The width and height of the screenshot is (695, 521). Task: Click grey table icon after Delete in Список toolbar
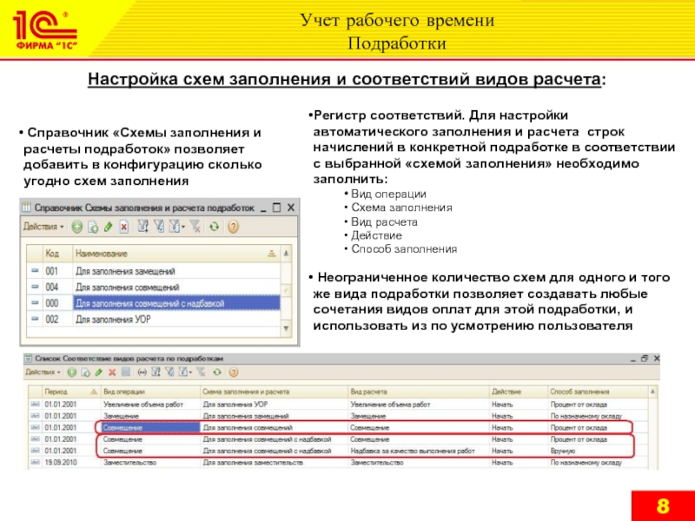pos(126,373)
